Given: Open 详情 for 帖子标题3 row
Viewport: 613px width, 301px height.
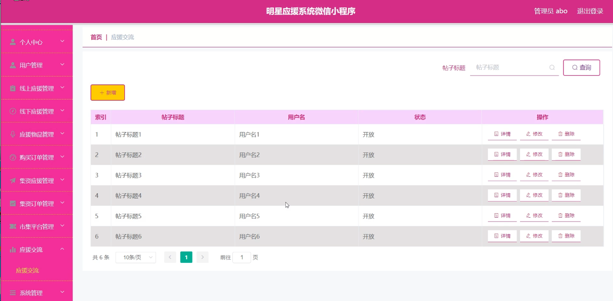Looking at the screenshot, I should 502,175.
